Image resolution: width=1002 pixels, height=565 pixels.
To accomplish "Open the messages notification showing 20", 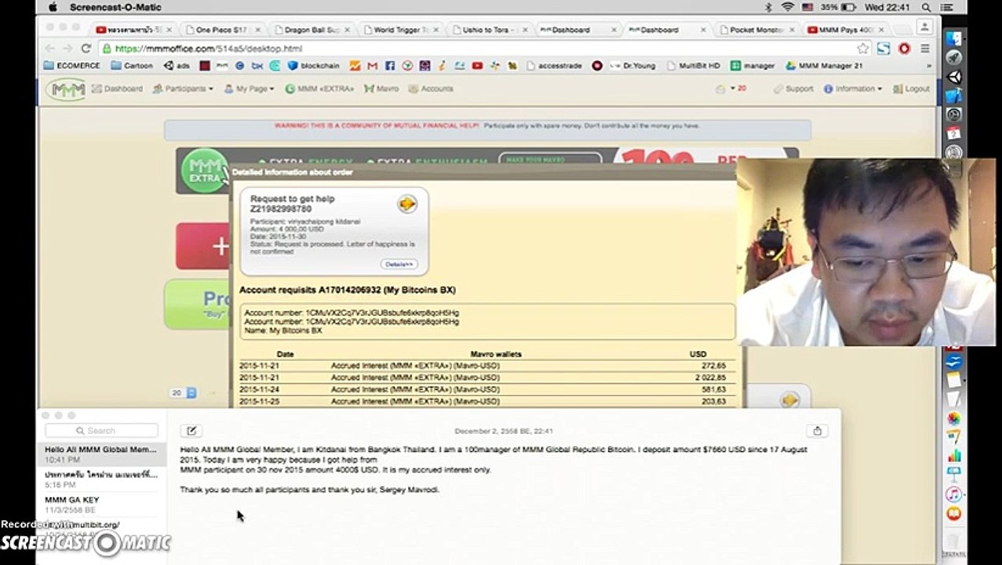I will (x=731, y=89).
